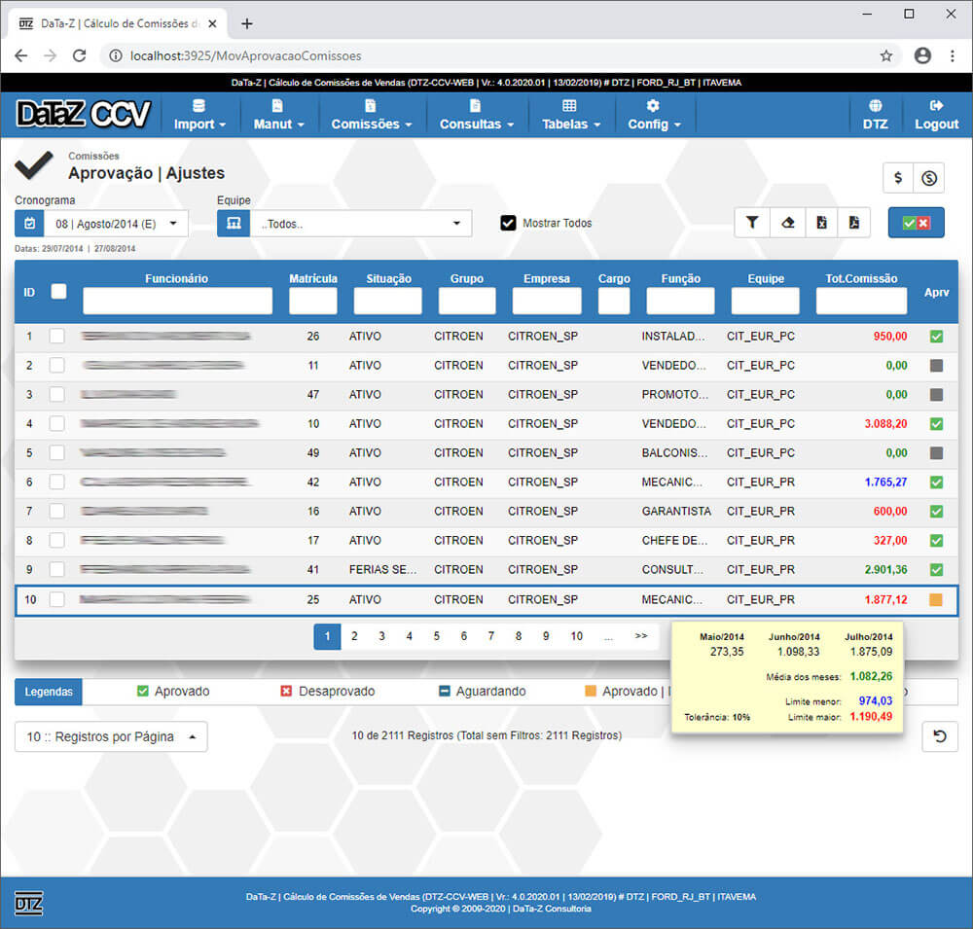Click the dollar sign icon button

(898, 178)
